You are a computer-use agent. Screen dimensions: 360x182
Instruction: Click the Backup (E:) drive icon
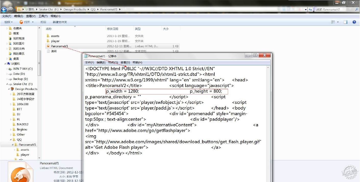coord(10,79)
